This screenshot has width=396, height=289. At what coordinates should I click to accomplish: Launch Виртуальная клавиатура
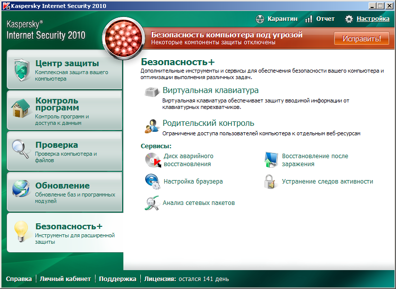click(x=210, y=90)
